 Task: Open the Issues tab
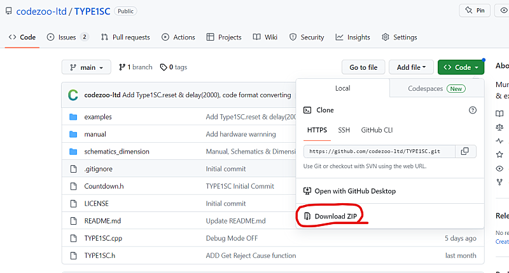(67, 37)
